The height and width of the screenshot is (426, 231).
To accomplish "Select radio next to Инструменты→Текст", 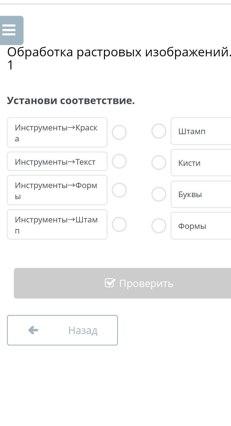I will pos(119,161).
